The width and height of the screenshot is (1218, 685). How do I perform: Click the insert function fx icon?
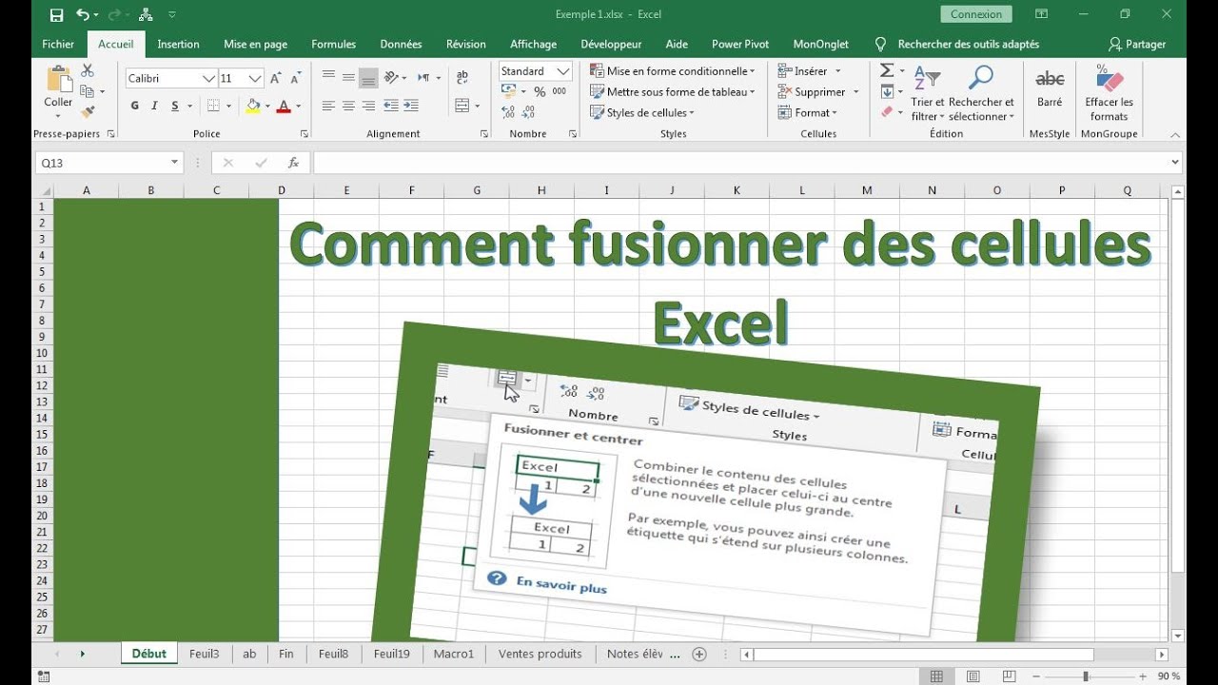point(294,163)
